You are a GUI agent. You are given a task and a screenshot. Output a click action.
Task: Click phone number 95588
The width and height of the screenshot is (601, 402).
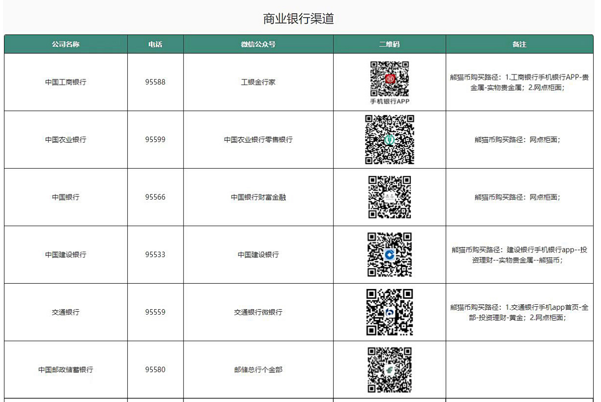coord(155,82)
